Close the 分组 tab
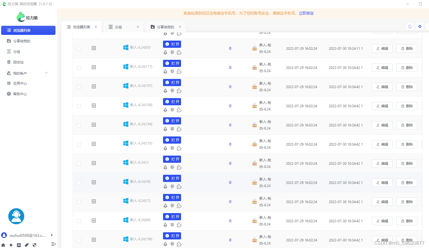The width and height of the screenshot is (429, 248). tap(138, 27)
